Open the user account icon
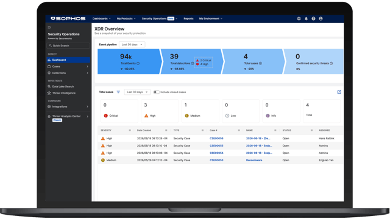This screenshot has height=219, width=390. [321, 19]
